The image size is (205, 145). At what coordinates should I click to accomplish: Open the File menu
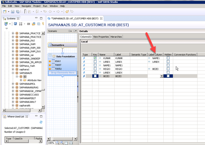(x=4, y=6)
